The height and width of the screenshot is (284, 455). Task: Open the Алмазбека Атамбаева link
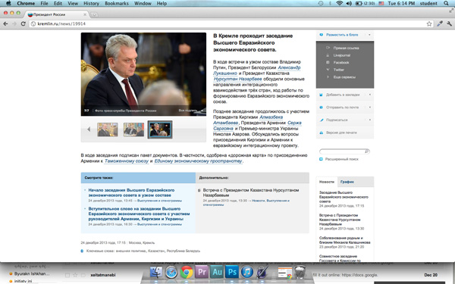tap(248, 120)
